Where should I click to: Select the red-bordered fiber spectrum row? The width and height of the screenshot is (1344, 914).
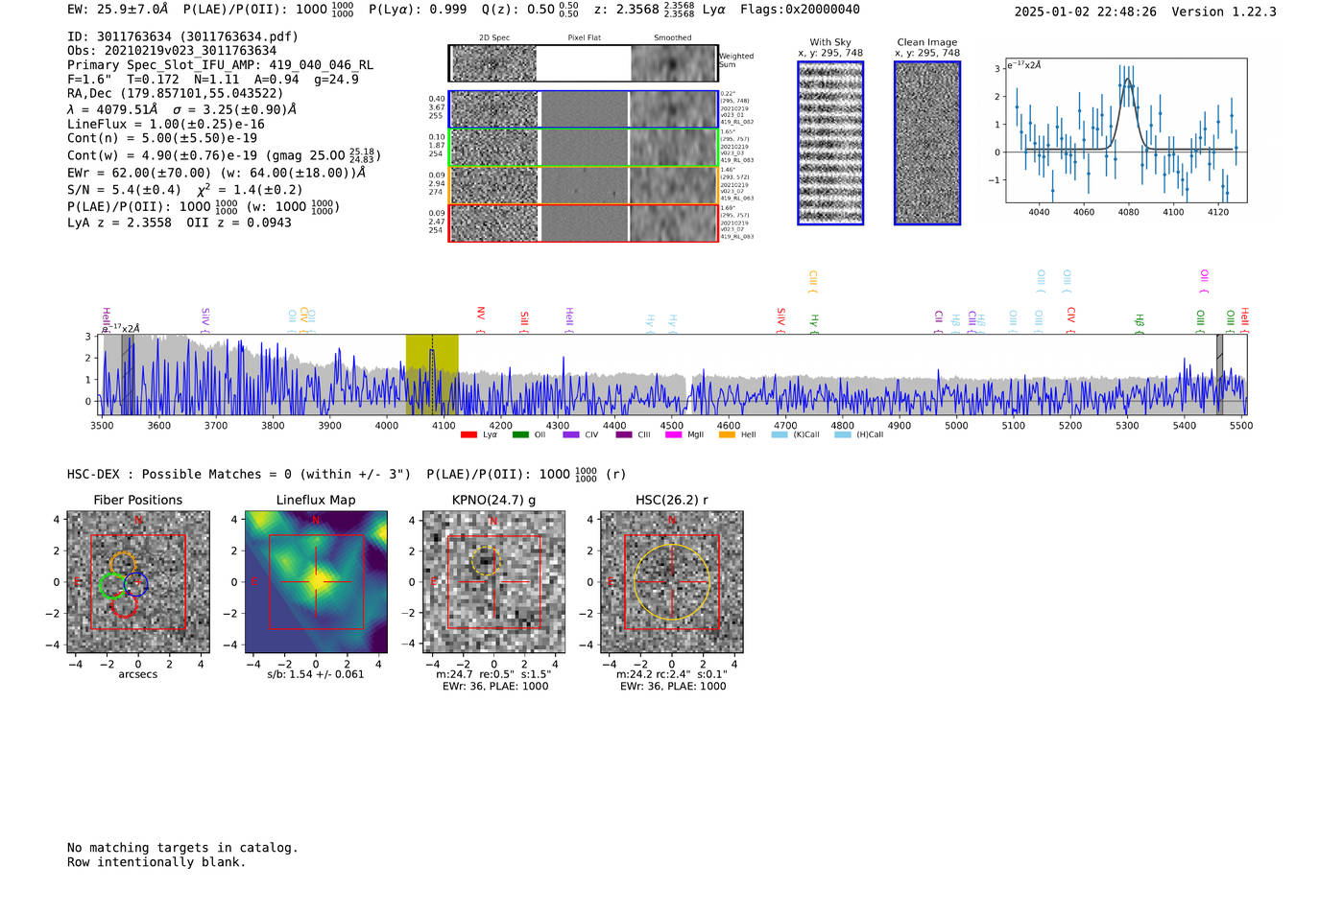point(584,223)
